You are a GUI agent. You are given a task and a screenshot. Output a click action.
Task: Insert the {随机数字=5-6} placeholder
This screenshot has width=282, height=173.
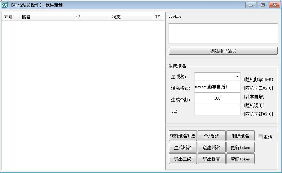[259, 79]
